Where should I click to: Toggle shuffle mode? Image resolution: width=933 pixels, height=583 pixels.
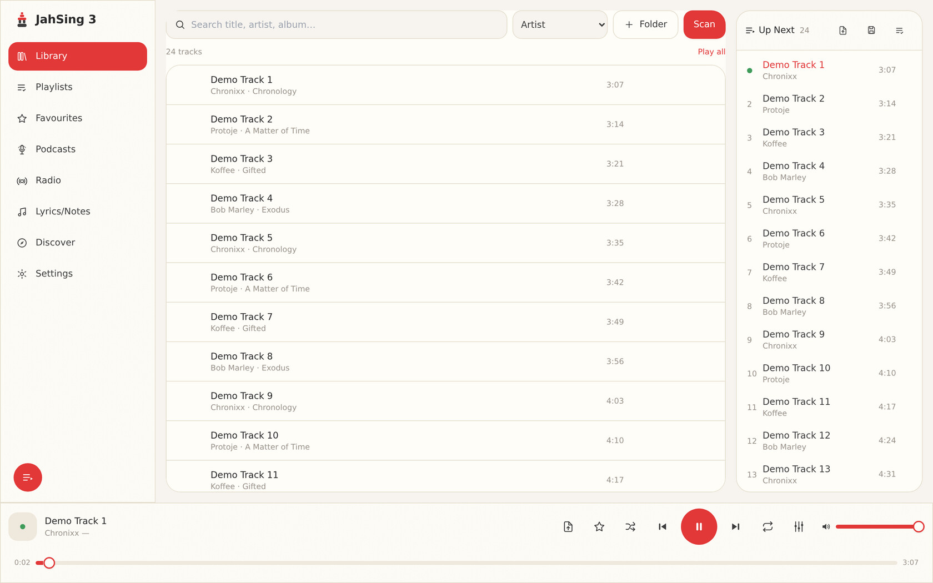(x=630, y=526)
